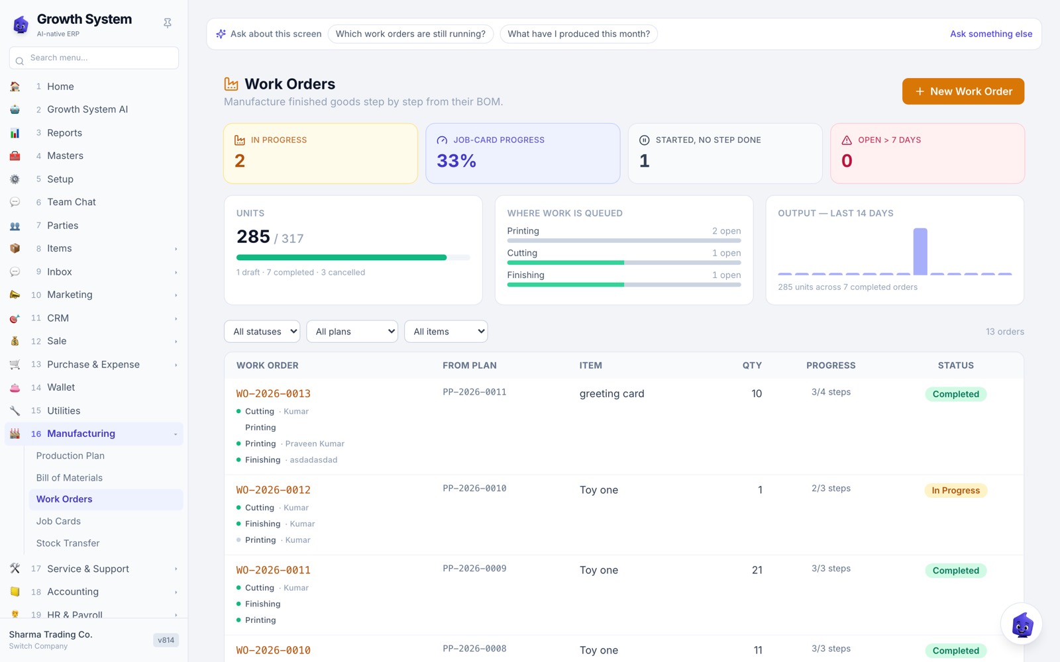Image resolution: width=1060 pixels, height=662 pixels.
Task: Expand the Inbox submenu chevron
Action: pos(176,272)
